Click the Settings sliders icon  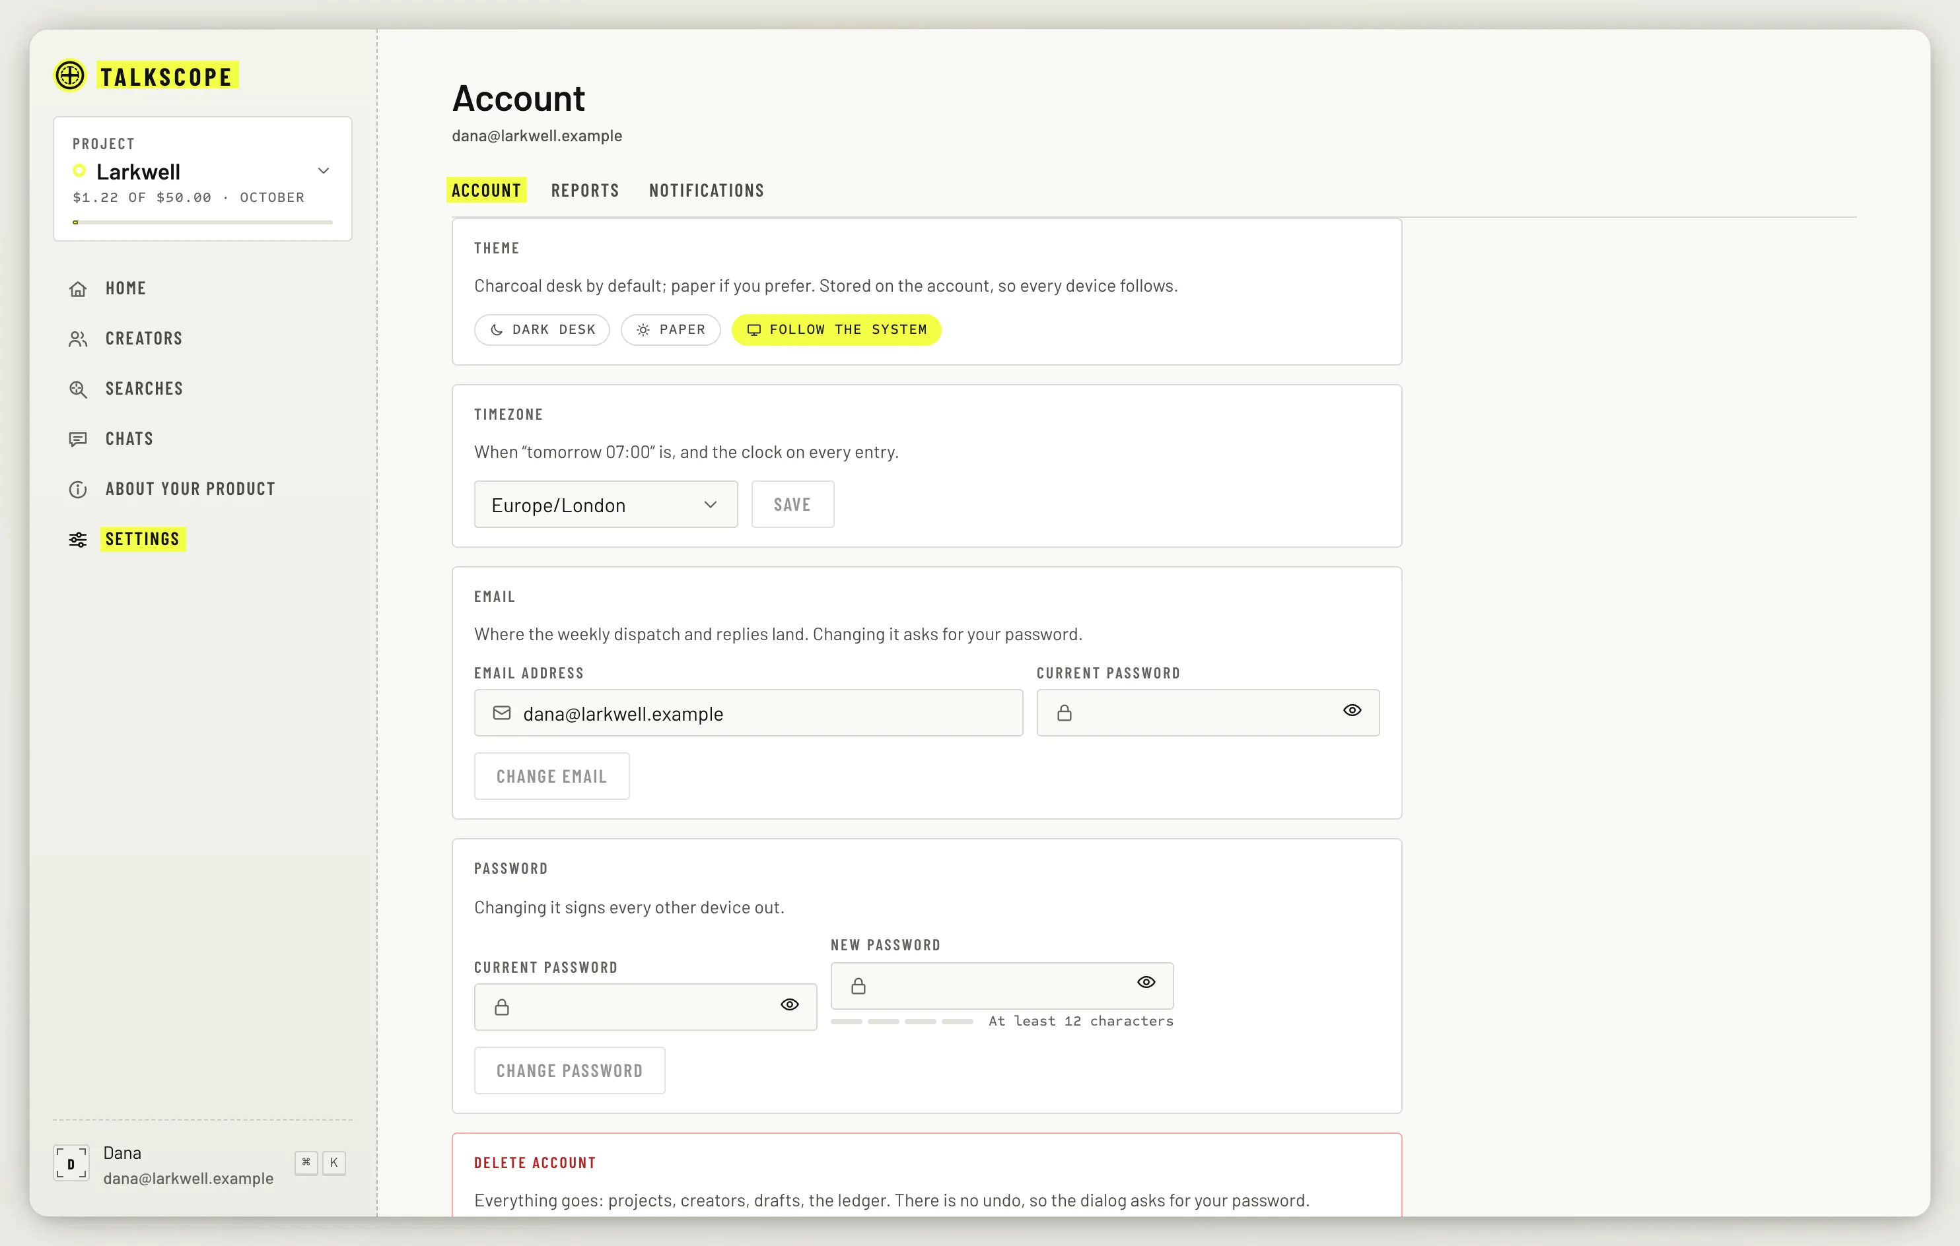[x=78, y=539]
